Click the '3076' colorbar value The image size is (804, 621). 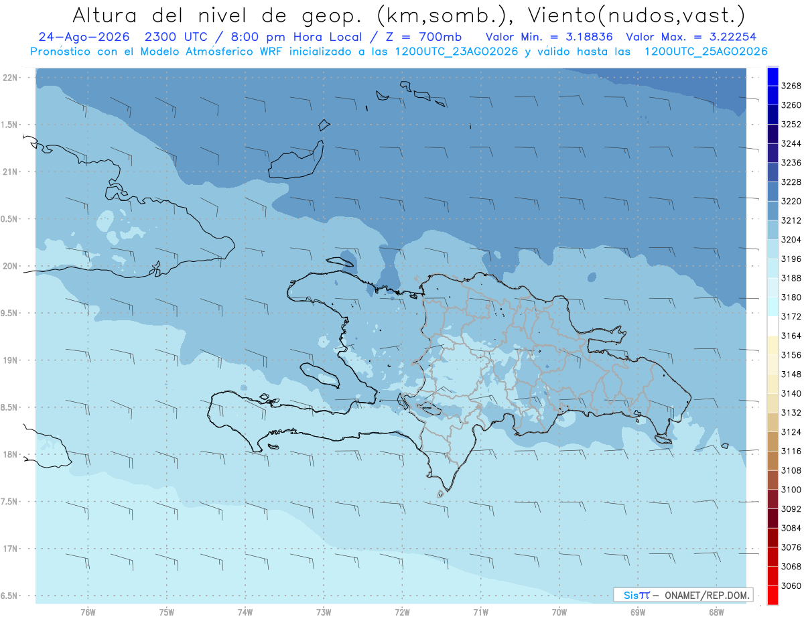coord(791,547)
